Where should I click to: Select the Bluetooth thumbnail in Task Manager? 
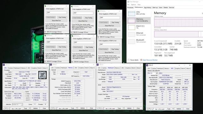coord(132,41)
